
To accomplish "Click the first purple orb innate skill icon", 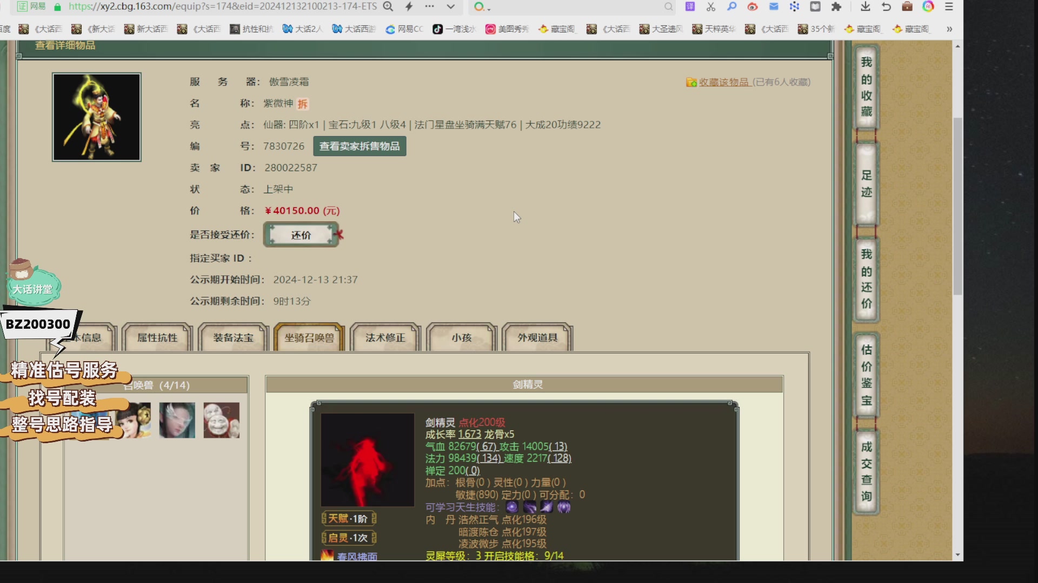I will click(x=512, y=507).
